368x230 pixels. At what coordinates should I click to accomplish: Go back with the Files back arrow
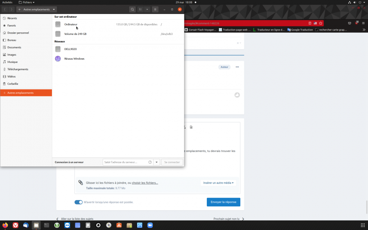pos(5,10)
